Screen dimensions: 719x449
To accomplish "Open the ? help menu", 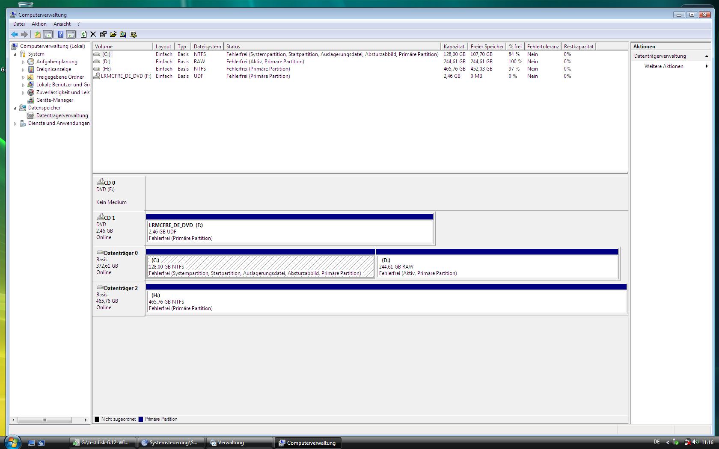I will click(78, 24).
